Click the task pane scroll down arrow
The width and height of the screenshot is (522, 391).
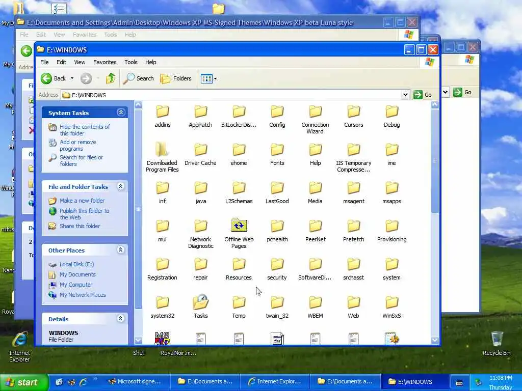click(x=138, y=340)
